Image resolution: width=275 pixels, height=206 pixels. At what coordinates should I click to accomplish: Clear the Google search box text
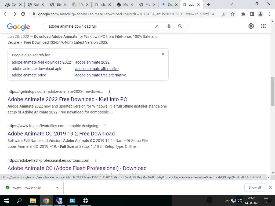(157, 26)
